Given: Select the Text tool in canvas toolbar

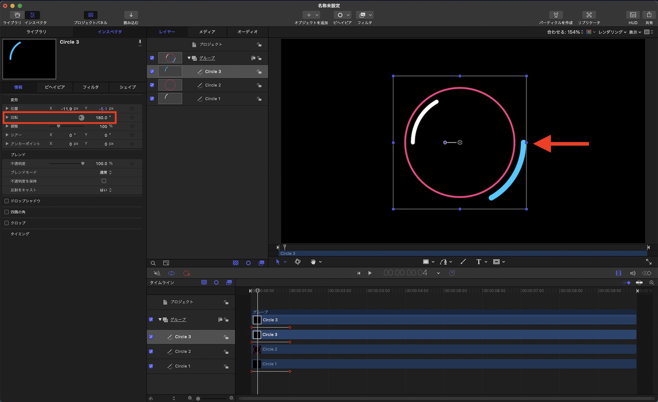Looking at the screenshot, I should [x=478, y=262].
